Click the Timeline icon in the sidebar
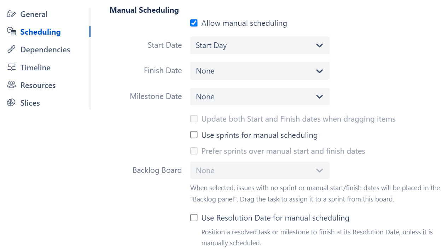 point(10,67)
